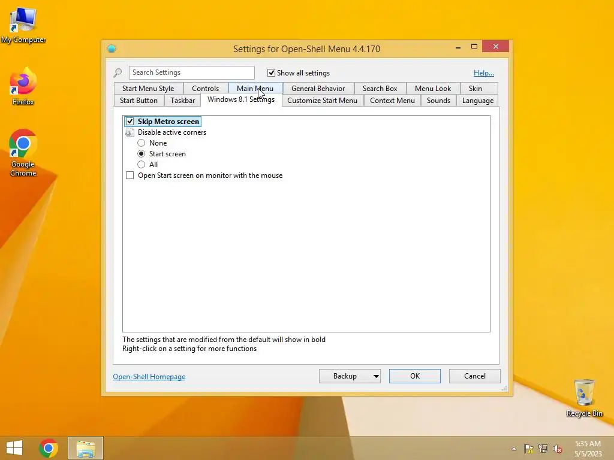Open the Backup dropdown arrow
Screen dimensions: 614x460
[x=376, y=376]
